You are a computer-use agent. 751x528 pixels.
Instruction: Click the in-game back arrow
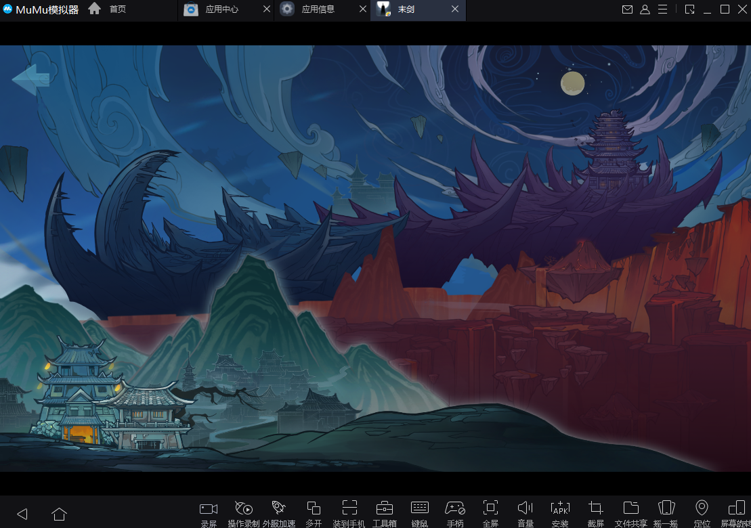point(30,79)
